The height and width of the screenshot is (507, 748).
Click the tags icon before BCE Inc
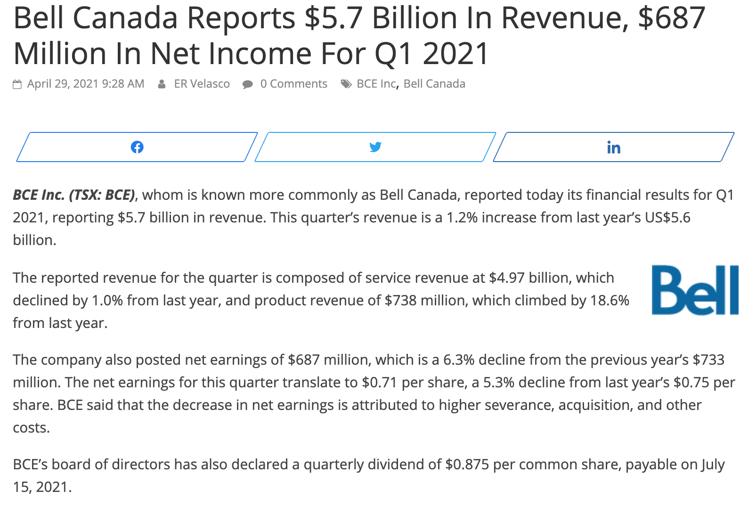[346, 84]
